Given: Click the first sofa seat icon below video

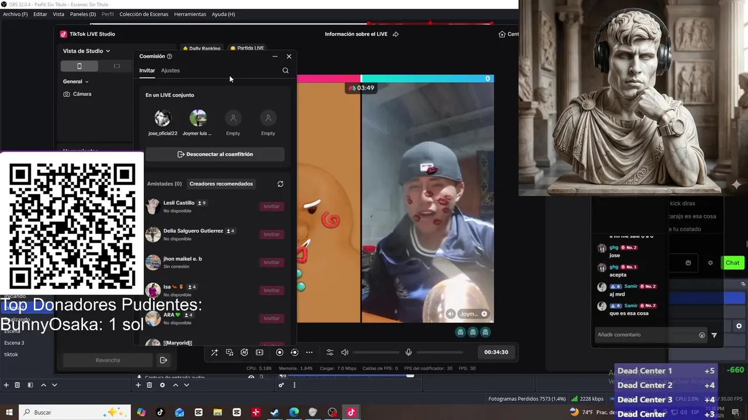Looking at the screenshot, I should tap(460, 332).
